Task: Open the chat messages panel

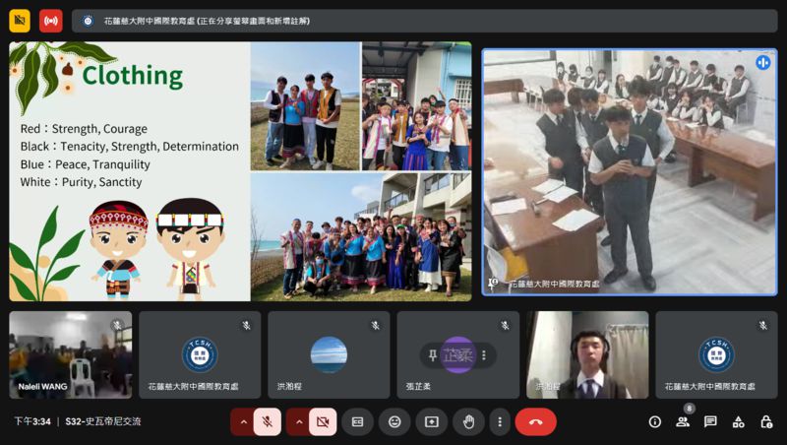Action: [x=710, y=421]
